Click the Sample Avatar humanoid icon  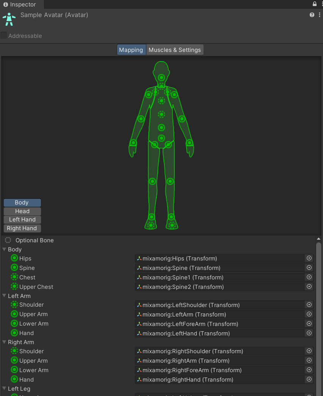point(9,19)
